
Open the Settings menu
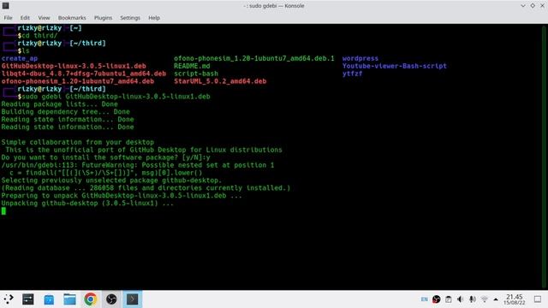130,17
